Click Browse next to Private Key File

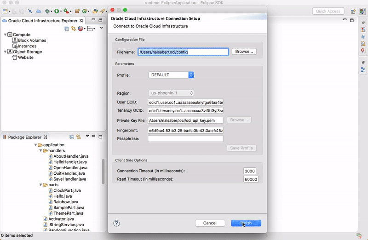pos(239,120)
